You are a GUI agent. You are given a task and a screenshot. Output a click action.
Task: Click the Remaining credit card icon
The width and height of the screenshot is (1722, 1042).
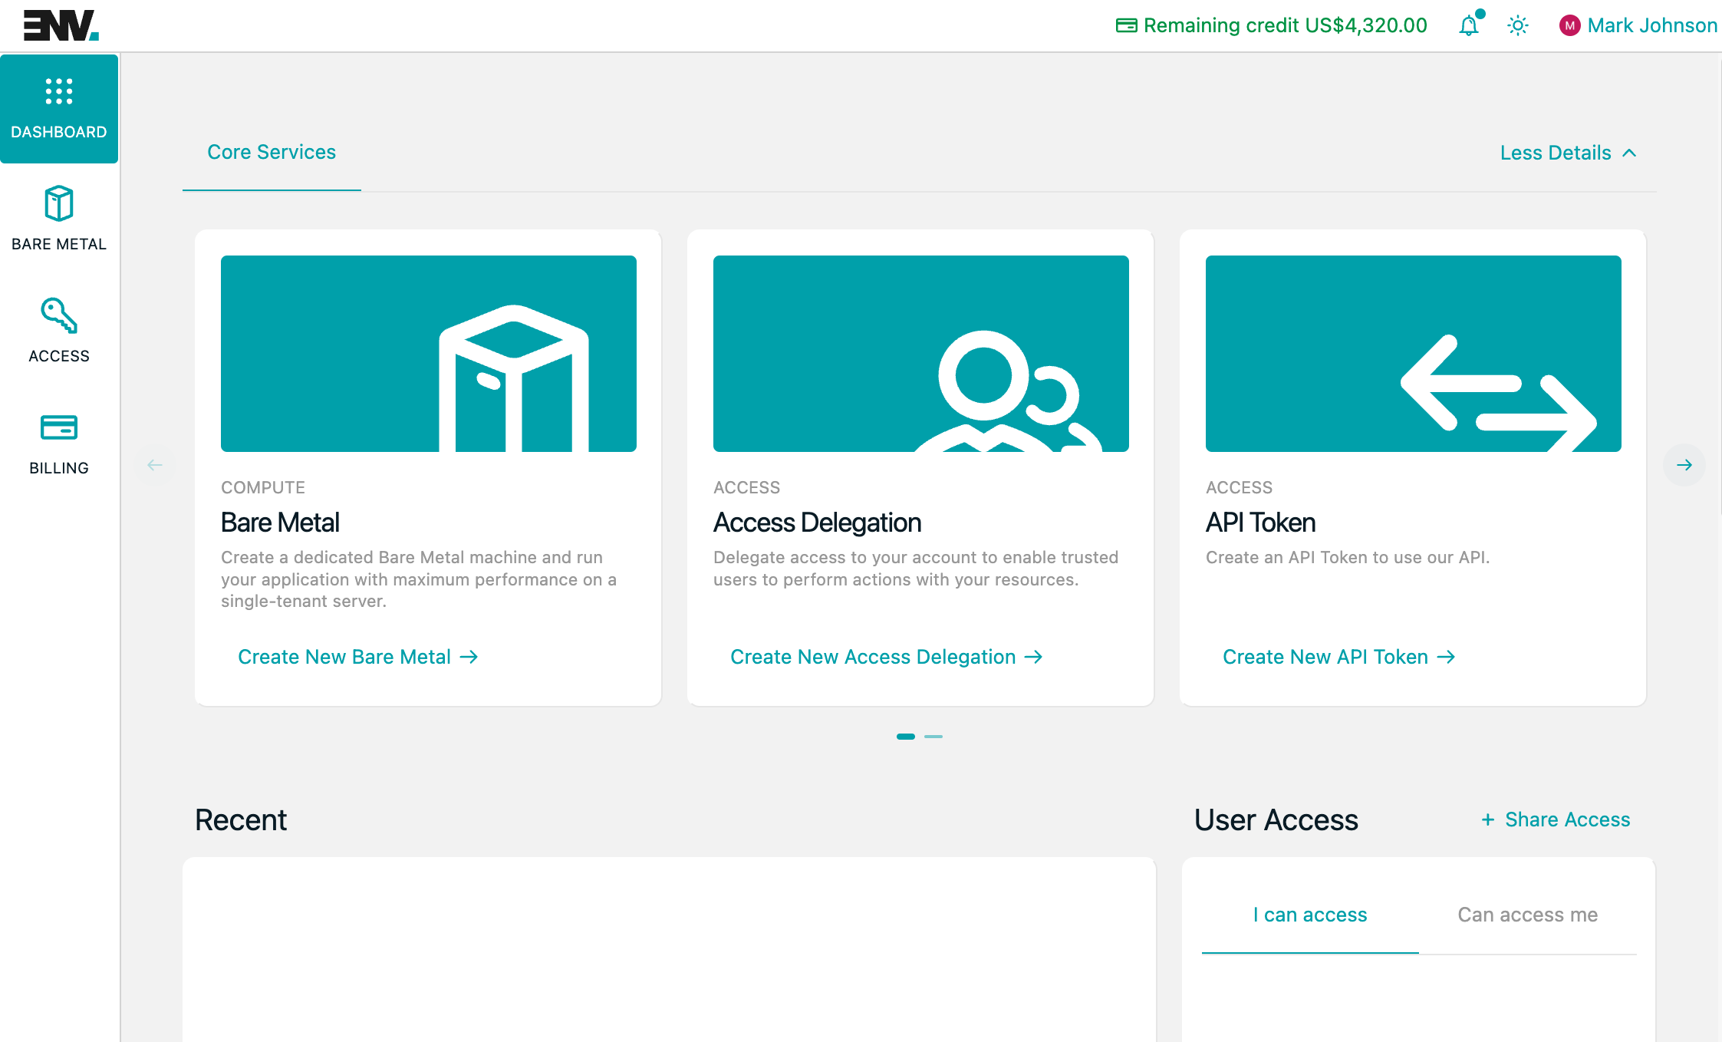point(1126,26)
